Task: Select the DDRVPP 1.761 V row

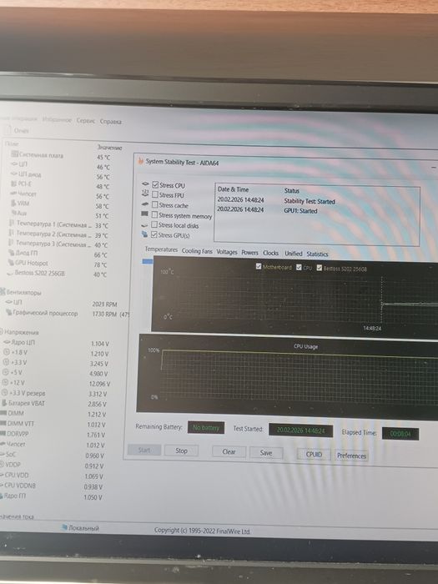Action: [x=53, y=435]
